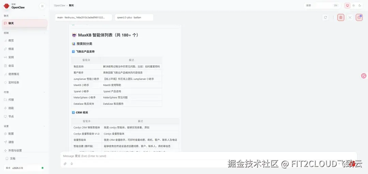
Task: Open 实例 instances with broadcast icon
Action: pos(25,57)
